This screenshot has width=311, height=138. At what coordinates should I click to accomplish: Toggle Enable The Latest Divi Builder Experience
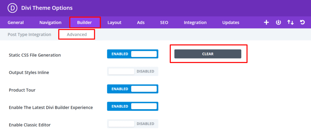133,106
